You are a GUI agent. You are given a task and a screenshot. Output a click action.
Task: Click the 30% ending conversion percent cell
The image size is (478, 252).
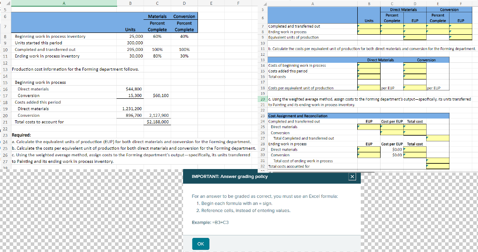pyautogui.click(x=184, y=56)
